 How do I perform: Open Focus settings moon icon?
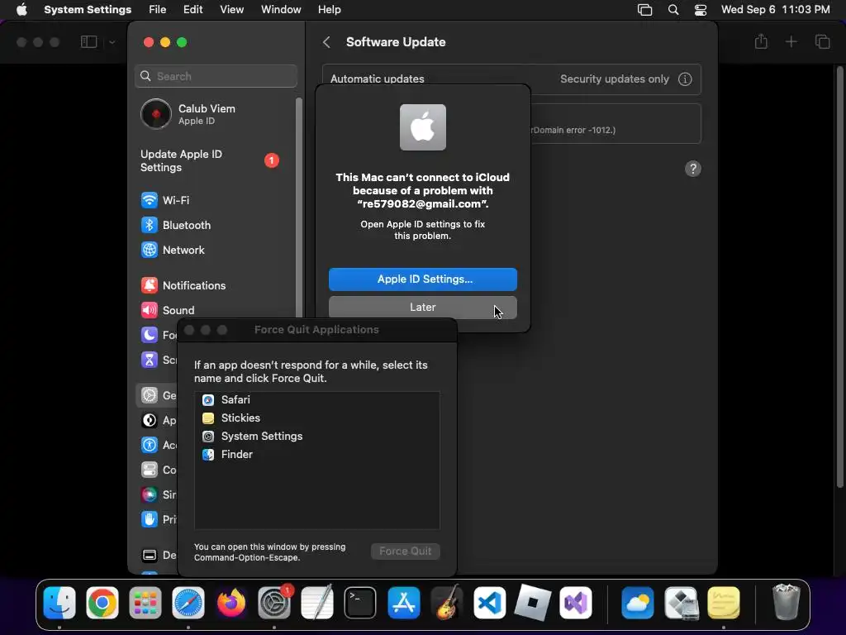[150, 336]
